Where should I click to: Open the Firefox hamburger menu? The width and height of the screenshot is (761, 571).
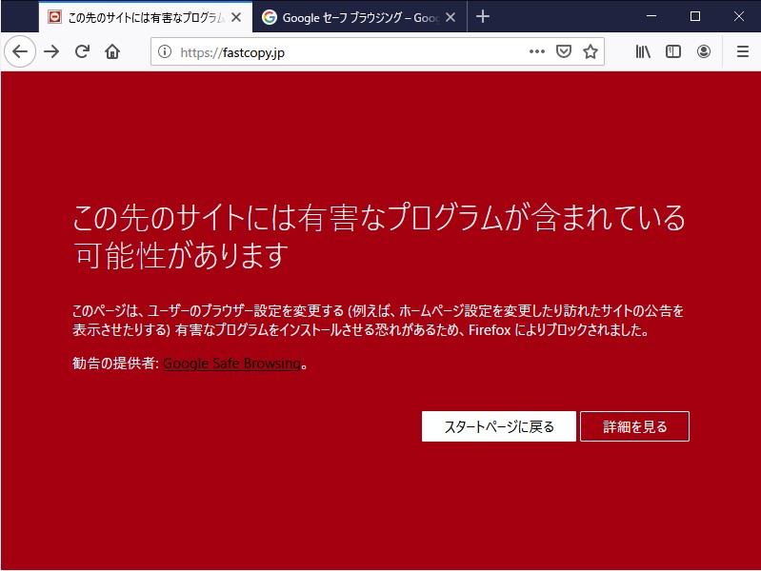click(743, 51)
